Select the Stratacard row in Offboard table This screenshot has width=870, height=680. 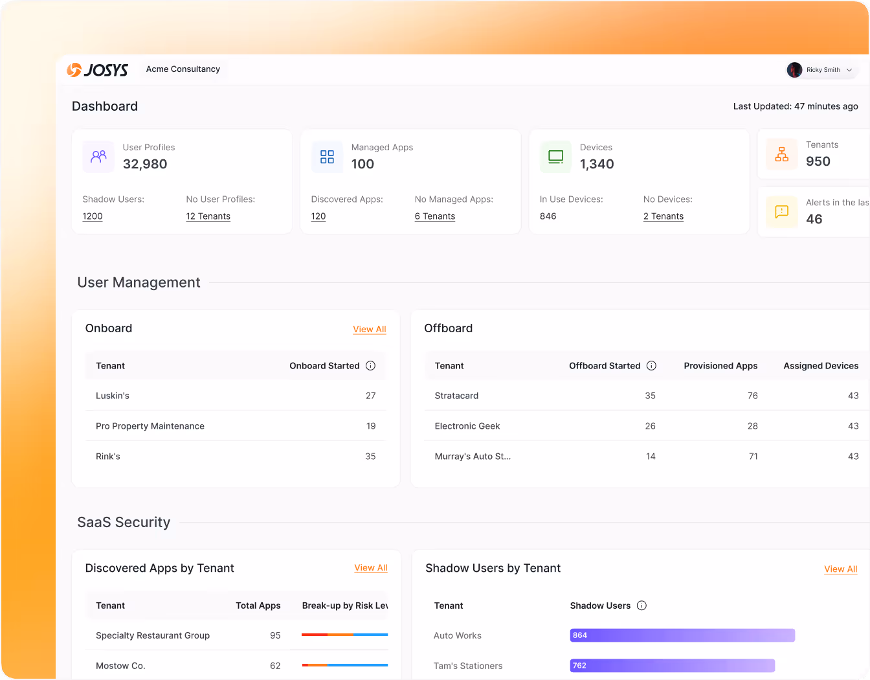tap(456, 396)
